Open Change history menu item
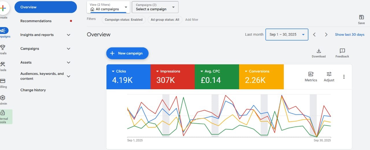The image size is (370, 150). (33, 90)
